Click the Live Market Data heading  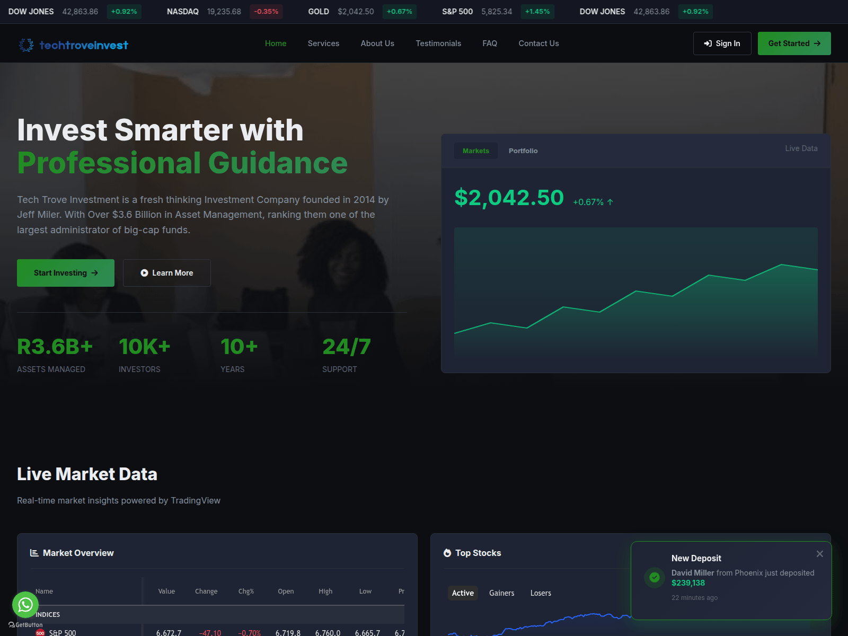pos(87,474)
